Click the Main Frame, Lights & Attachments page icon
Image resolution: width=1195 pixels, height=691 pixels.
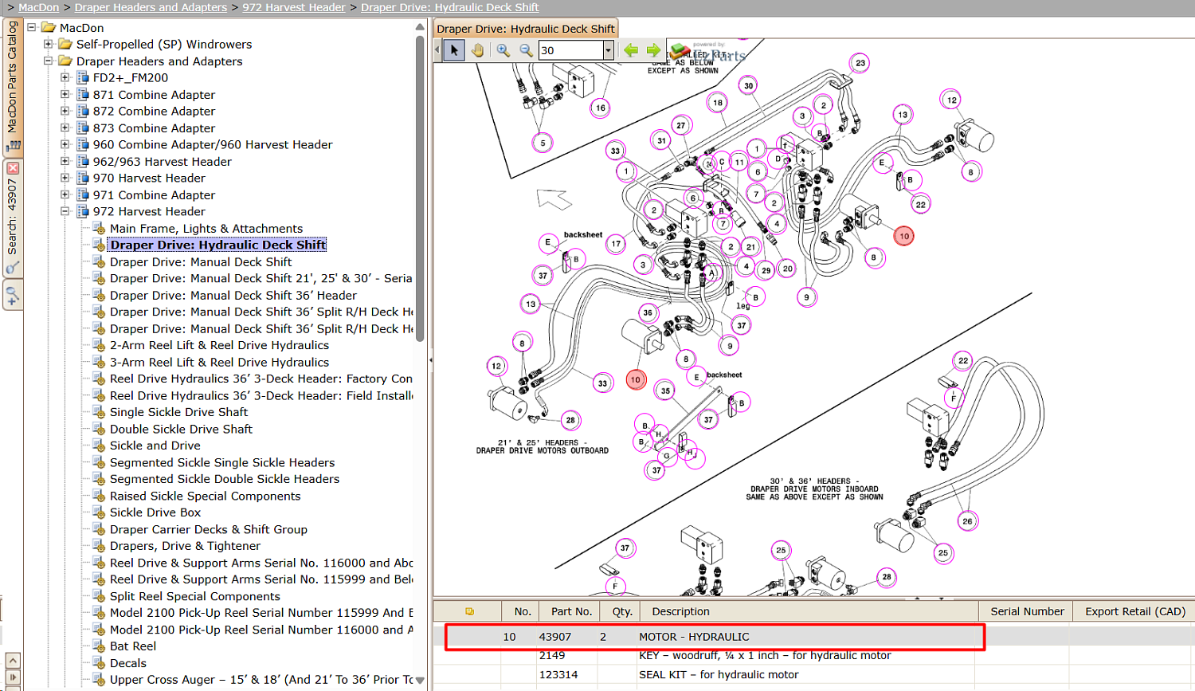(x=100, y=229)
